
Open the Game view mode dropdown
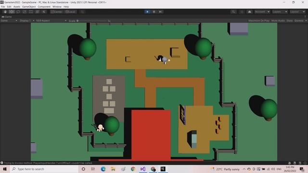pos(9,21)
